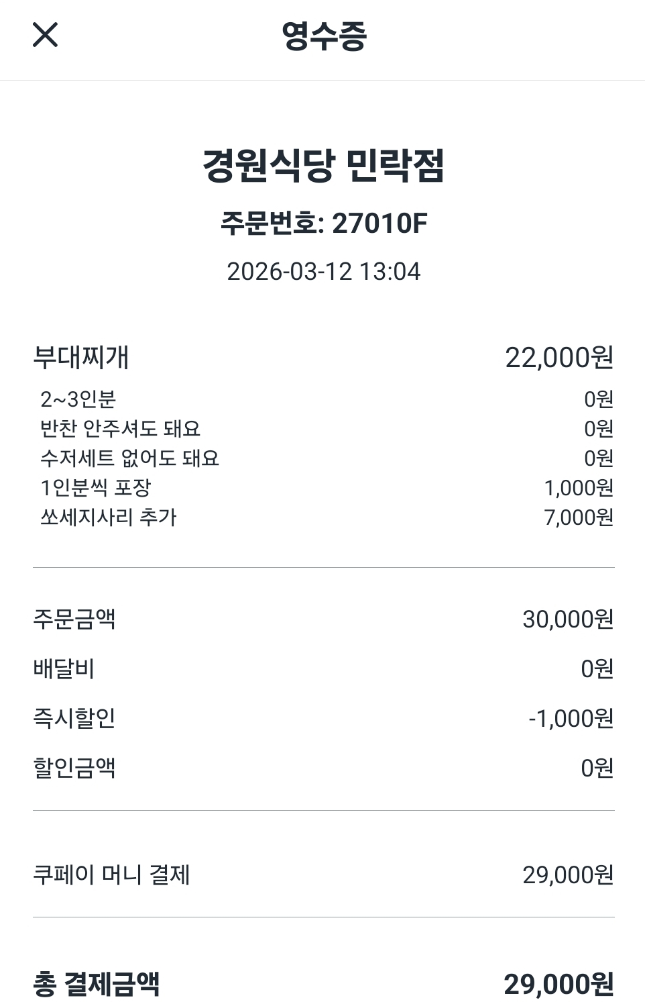Click the 총 결제금액 total label
Viewport: 645px width, 1002px height.
[x=97, y=985]
